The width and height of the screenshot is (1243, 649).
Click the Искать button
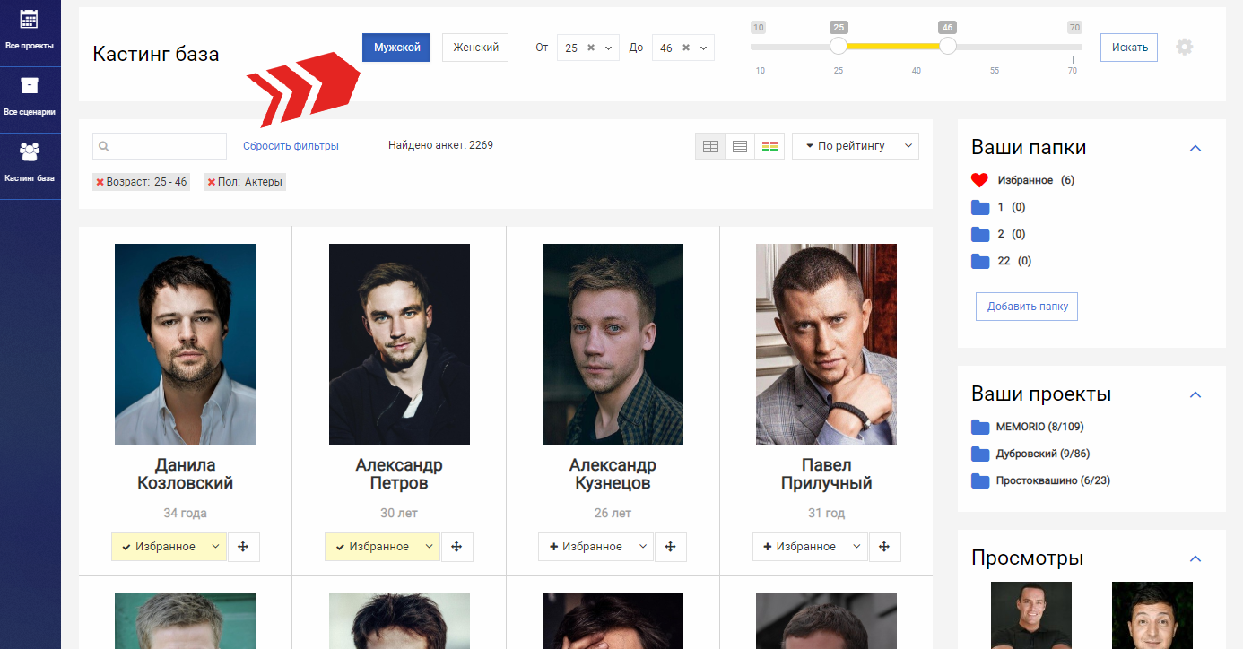pos(1129,48)
